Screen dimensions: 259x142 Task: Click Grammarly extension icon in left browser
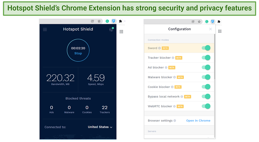click(107, 21)
